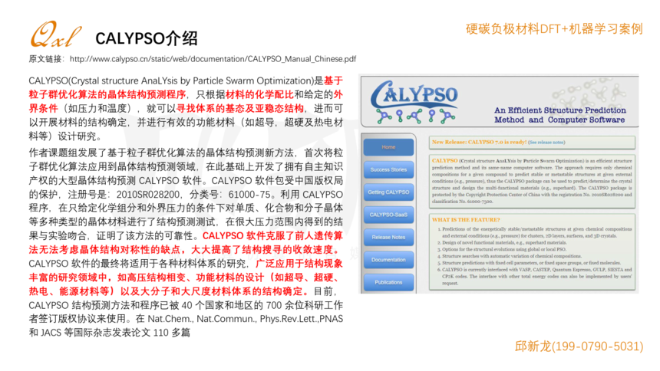Click the Qxl logo at top left
Screen dimensions: 660x371
click(55, 34)
